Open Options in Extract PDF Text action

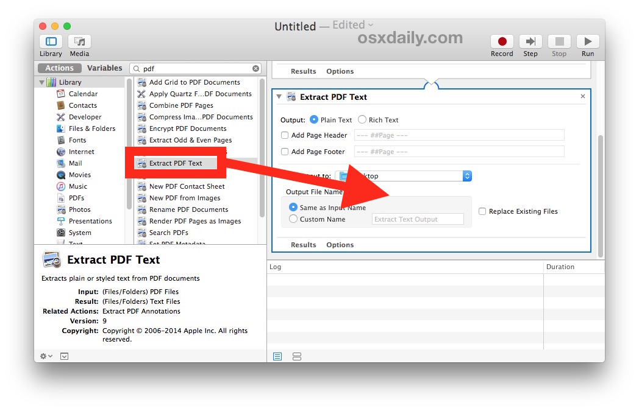pyautogui.click(x=340, y=245)
